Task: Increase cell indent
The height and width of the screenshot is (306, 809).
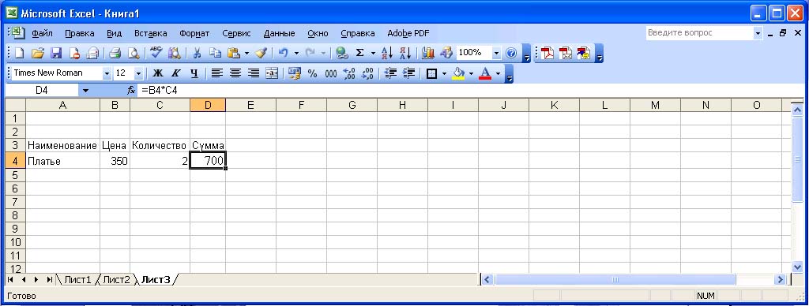Action: coord(408,73)
